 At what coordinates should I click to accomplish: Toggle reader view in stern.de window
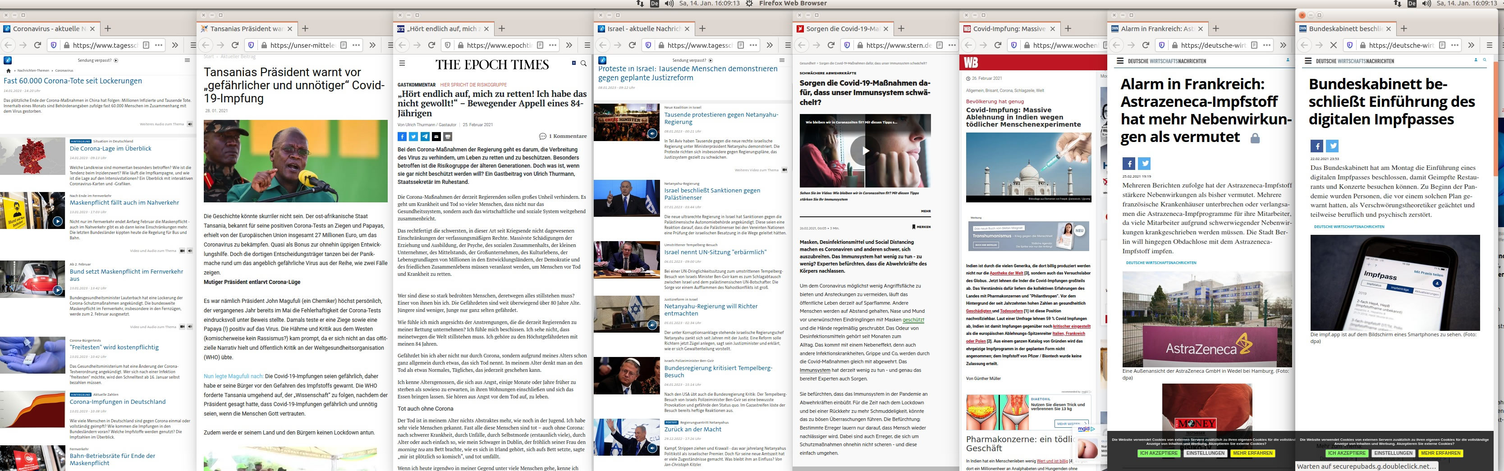(940, 45)
